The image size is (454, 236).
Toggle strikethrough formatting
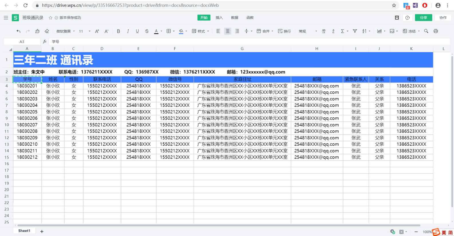[x=147, y=31]
